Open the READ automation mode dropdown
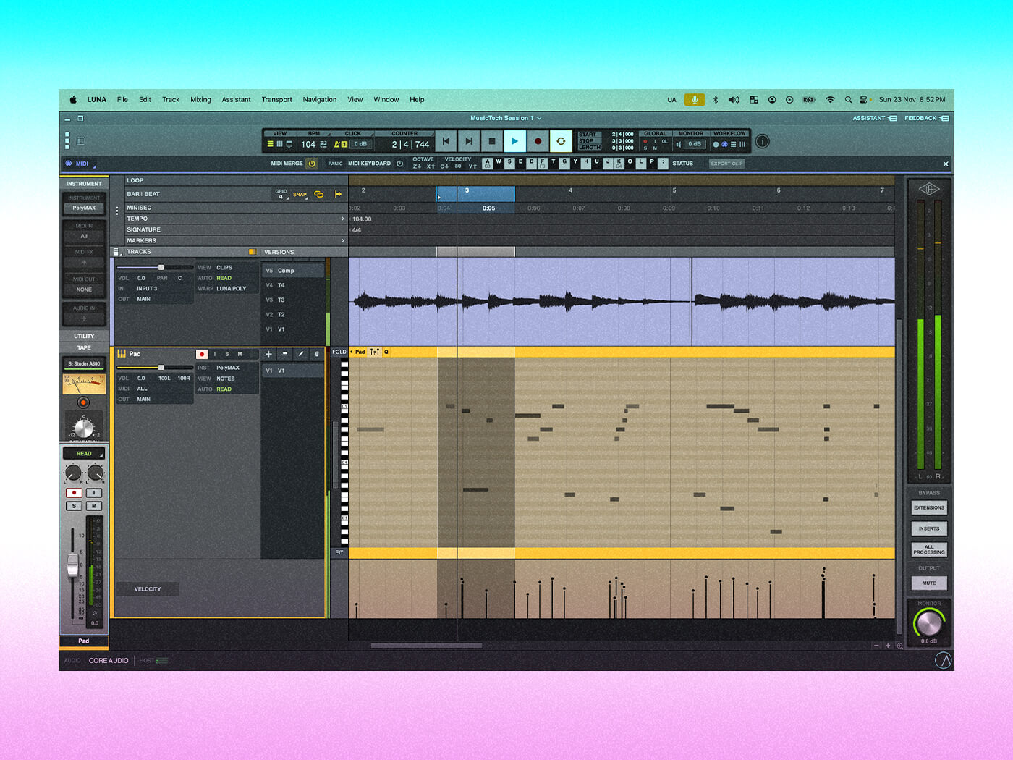 84,454
